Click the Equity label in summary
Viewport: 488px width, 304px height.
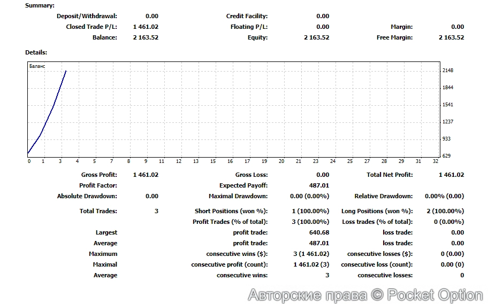[257, 37]
